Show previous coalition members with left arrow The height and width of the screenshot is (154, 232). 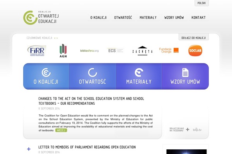pyautogui.click(x=55, y=38)
